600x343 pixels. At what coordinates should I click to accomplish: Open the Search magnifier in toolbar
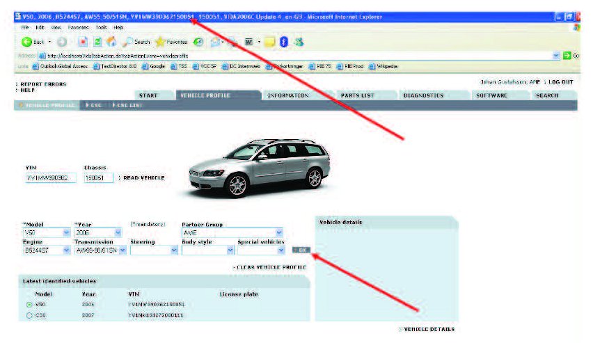(x=127, y=42)
